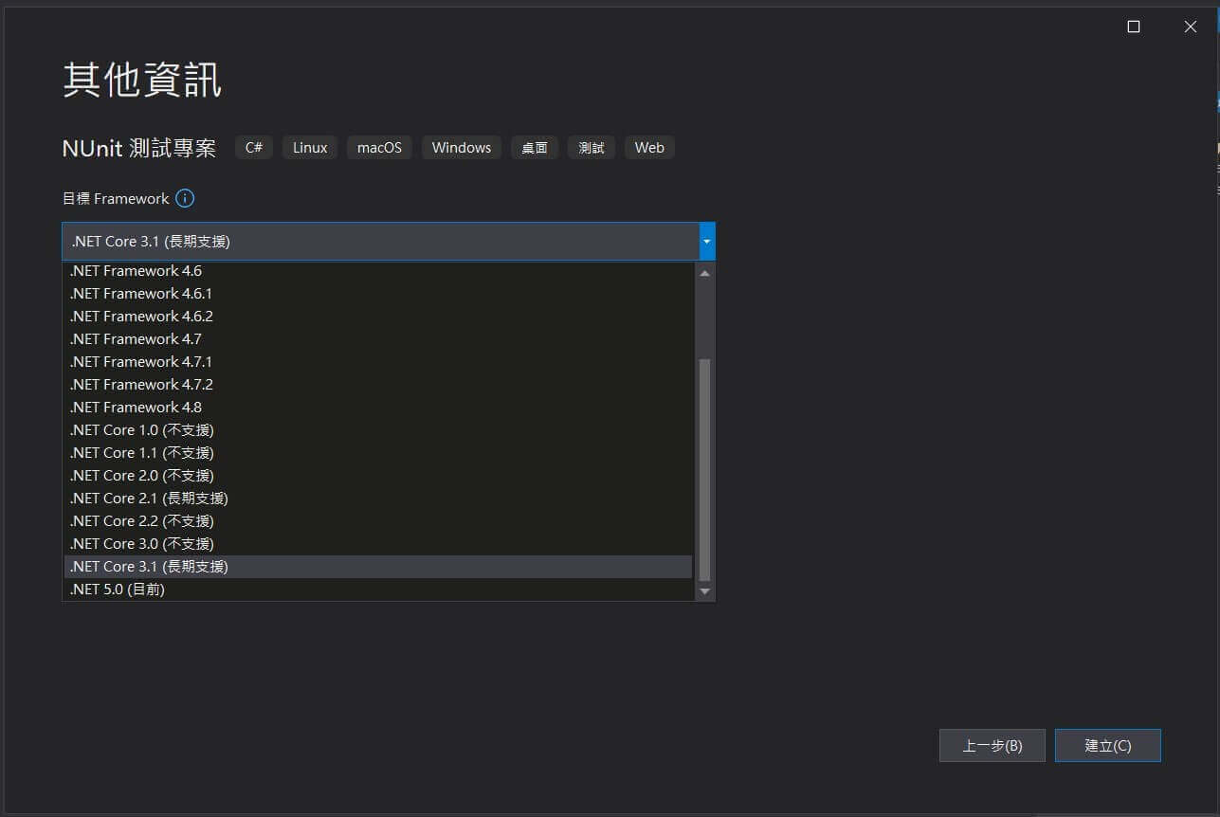1220x817 pixels.
Task: Go back with 上一步(B) button
Action: [x=992, y=746]
